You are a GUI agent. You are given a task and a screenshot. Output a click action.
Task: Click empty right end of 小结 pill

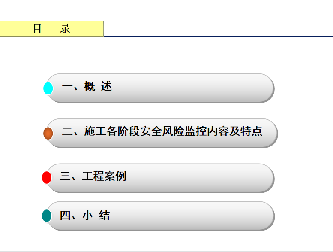(213, 216)
